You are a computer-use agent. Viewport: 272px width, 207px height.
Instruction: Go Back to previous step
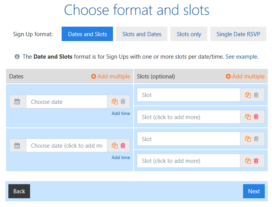coord(19,191)
